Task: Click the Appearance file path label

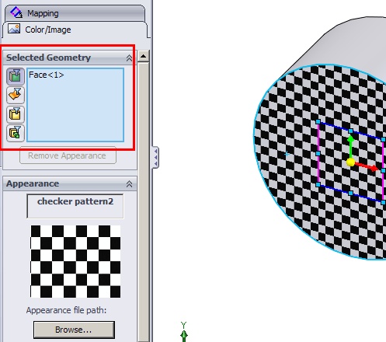Action: coord(66,310)
